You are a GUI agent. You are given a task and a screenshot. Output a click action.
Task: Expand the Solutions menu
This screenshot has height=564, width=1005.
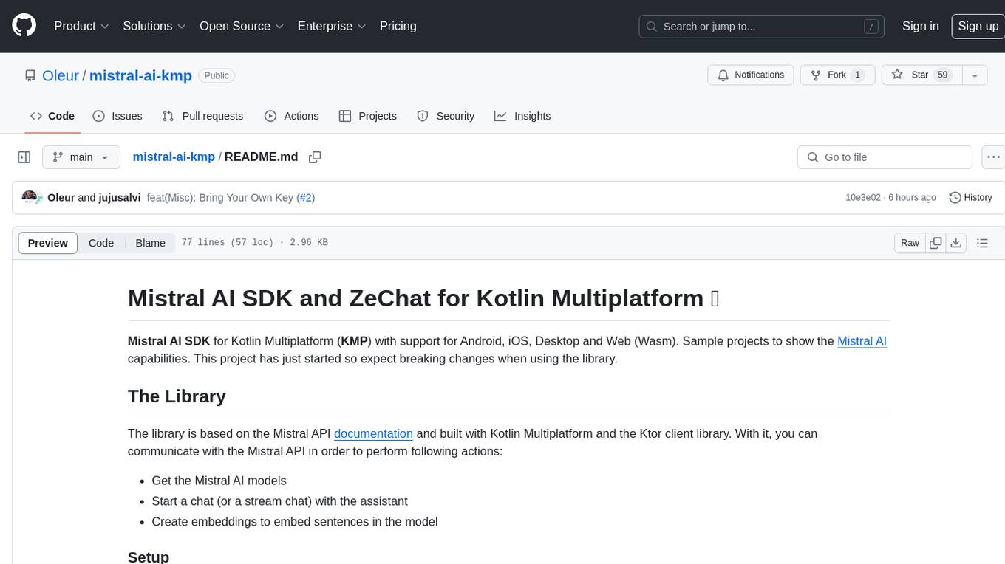(154, 26)
